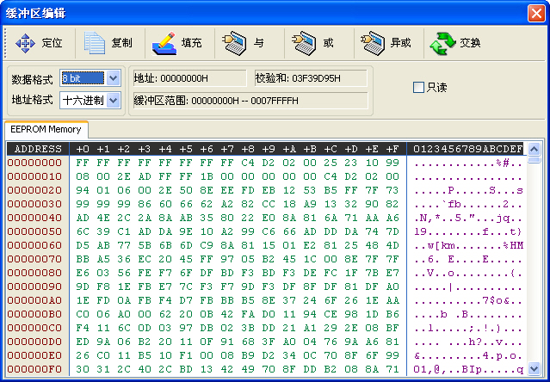Image resolution: width=550 pixels, height=382 pixels.
Task: Click the ADDRESS column header
Action: 39,149
